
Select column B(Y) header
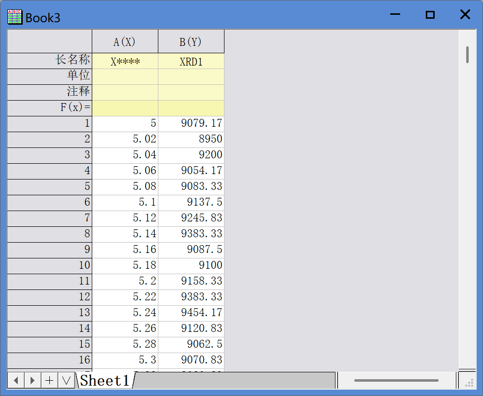pos(191,42)
